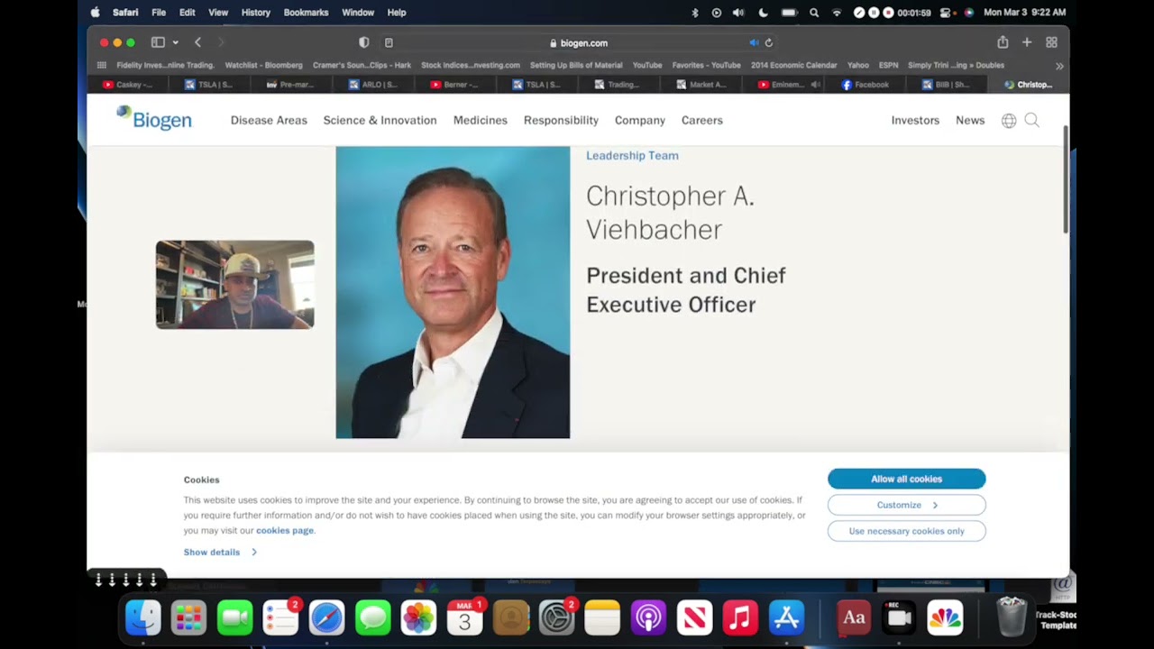The width and height of the screenshot is (1154, 649).
Task: Open Photos from the Dock
Action: coord(418,617)
